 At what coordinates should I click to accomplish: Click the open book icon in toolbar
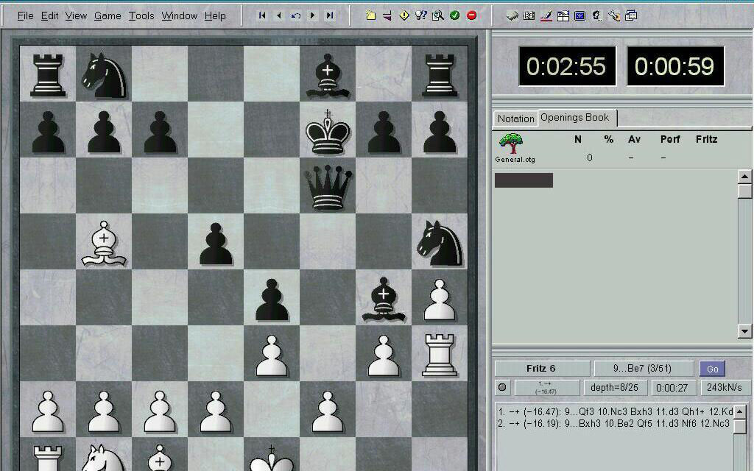pos(529,15)
